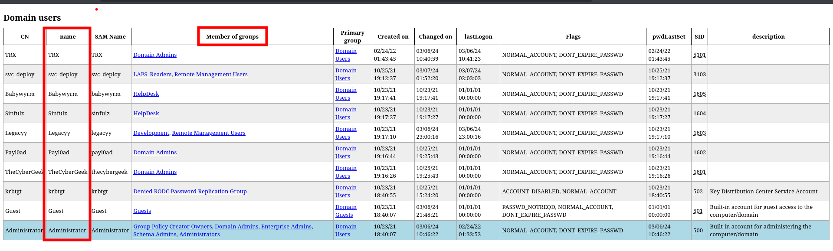833x251 pixels.
Task: Click the Member of groups column header
Action: tap(232, 37)
